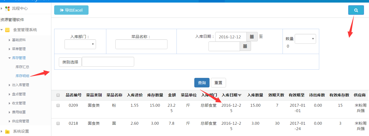Click the 食堂管理系统 yellow folder icon

tap(7, 30)
